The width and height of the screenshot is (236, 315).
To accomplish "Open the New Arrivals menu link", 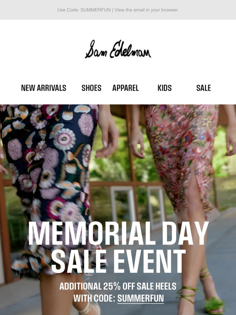I will 44,88.
